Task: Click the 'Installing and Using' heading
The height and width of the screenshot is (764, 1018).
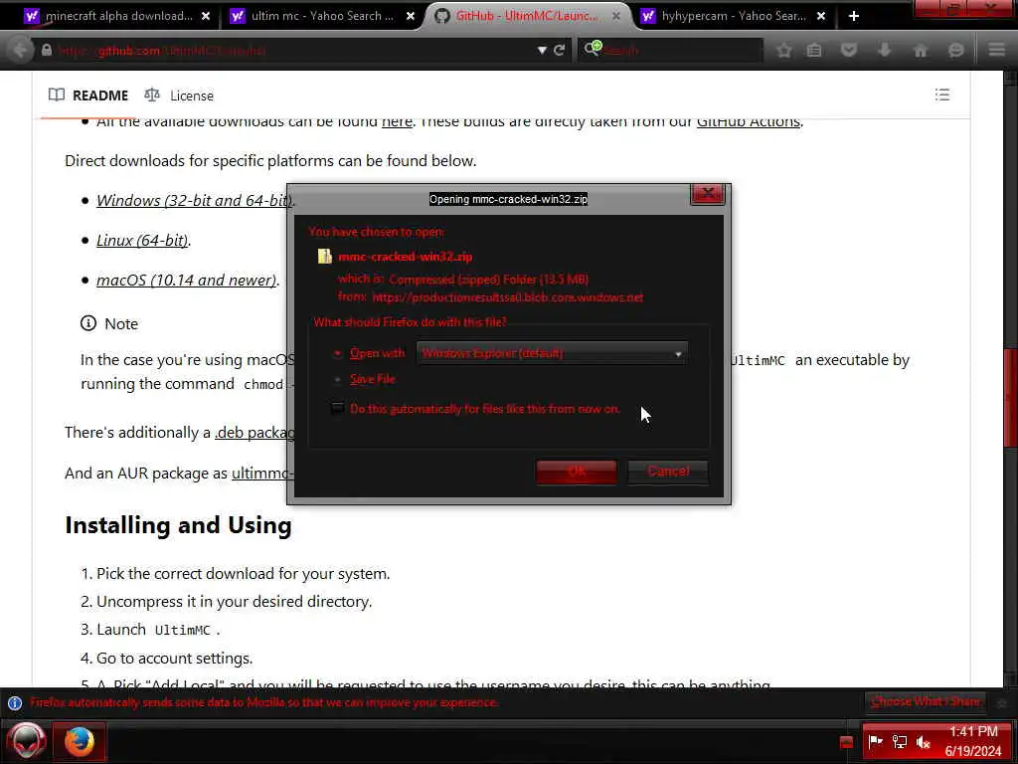Action: 179,525
